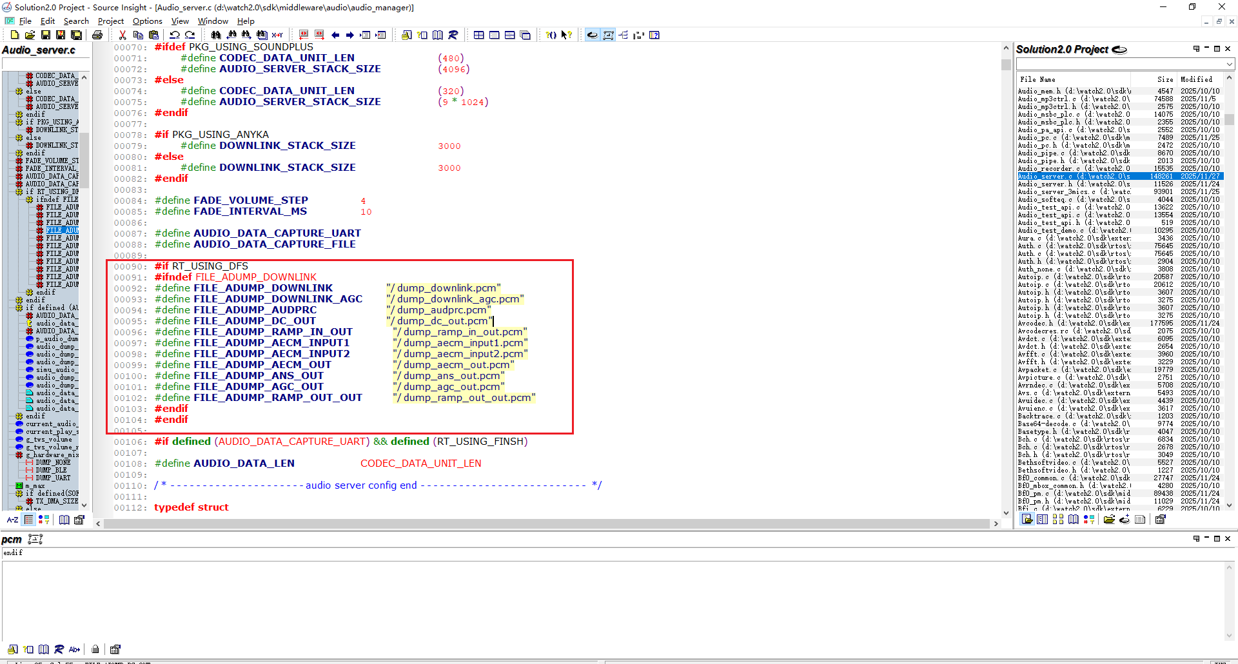Viewport: 1238px width, 664px height.
Task: Click the Copy icon on the toolbar
Action: pyautogui.click(x=137, y=35)
